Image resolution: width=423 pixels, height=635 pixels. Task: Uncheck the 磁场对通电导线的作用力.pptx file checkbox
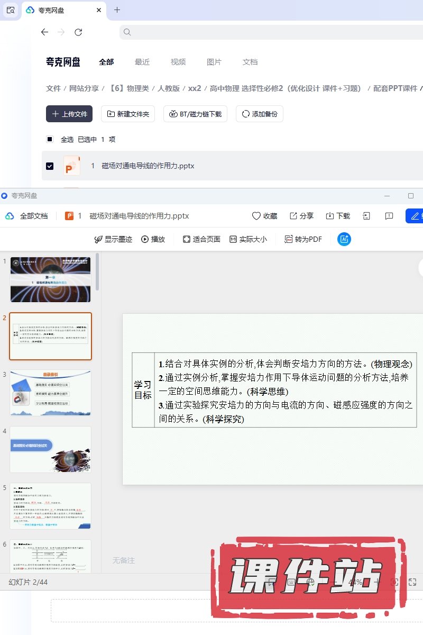point(50,166)
